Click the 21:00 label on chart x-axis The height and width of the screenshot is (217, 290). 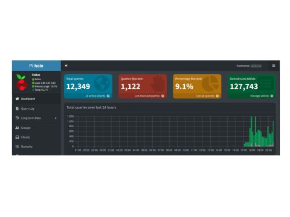point(78,150)
